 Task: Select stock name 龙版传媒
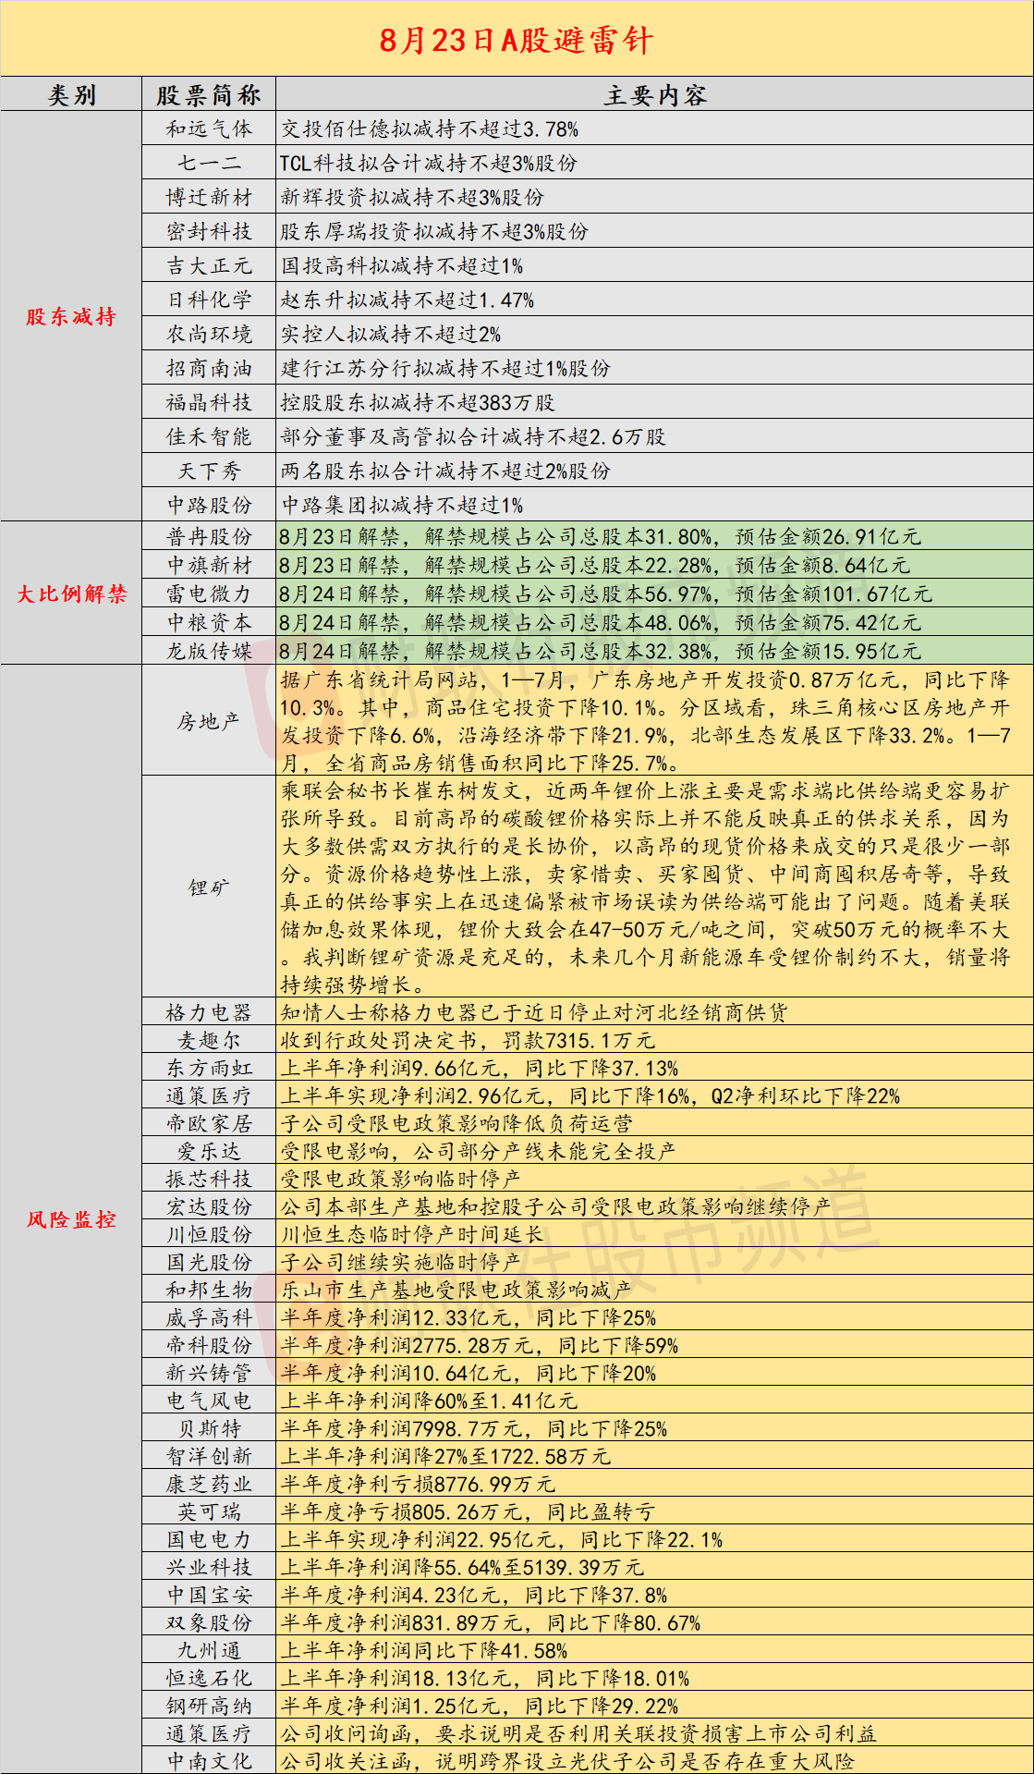[209, 652]
